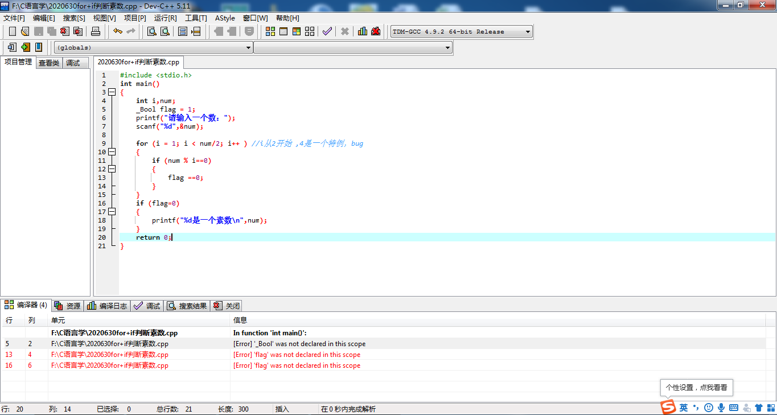Click the Go to line icon
This screenshot has width=777, height=415.
coord(196,31)
